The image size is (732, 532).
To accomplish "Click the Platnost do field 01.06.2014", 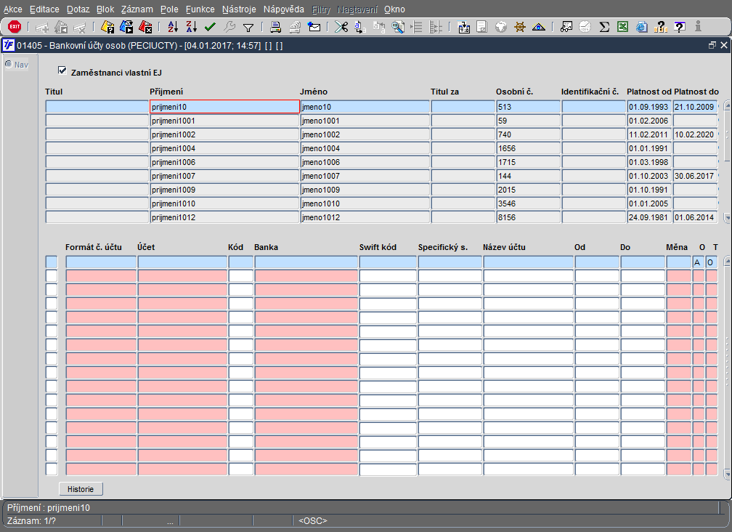I will click(695, 217).
